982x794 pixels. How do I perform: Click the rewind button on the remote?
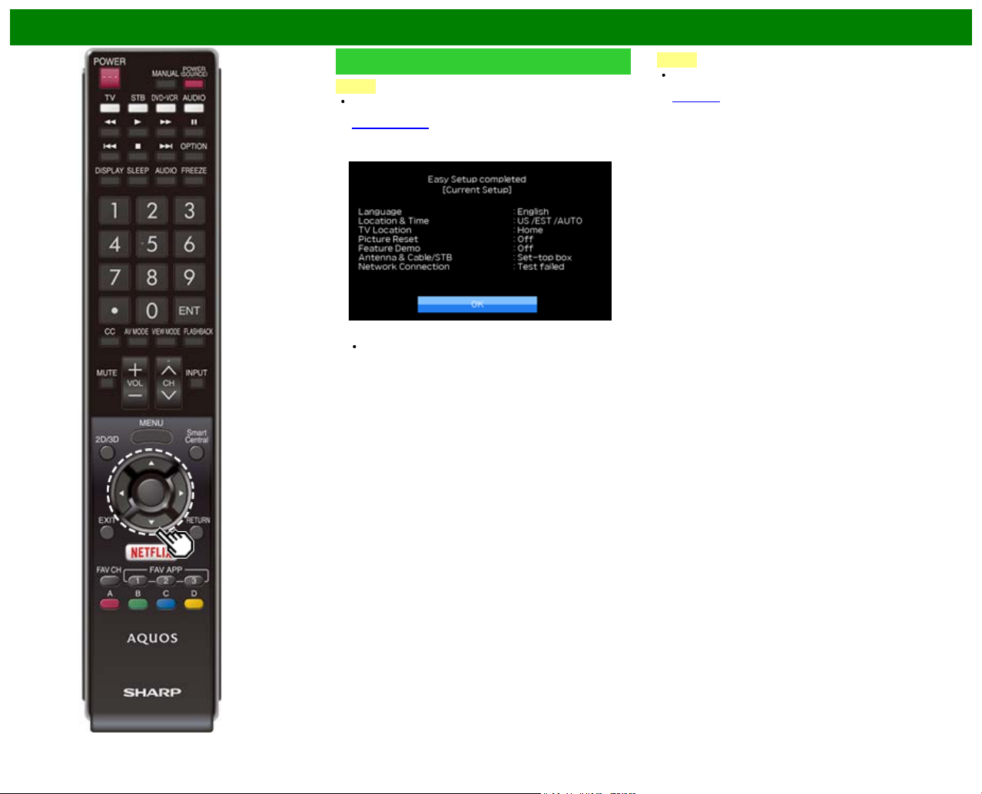click(110, 131)
